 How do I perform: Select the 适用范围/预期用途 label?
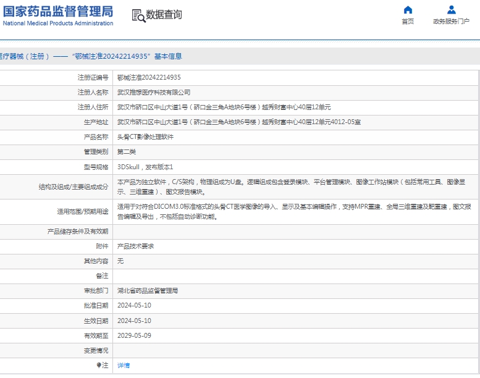point(83,211)
